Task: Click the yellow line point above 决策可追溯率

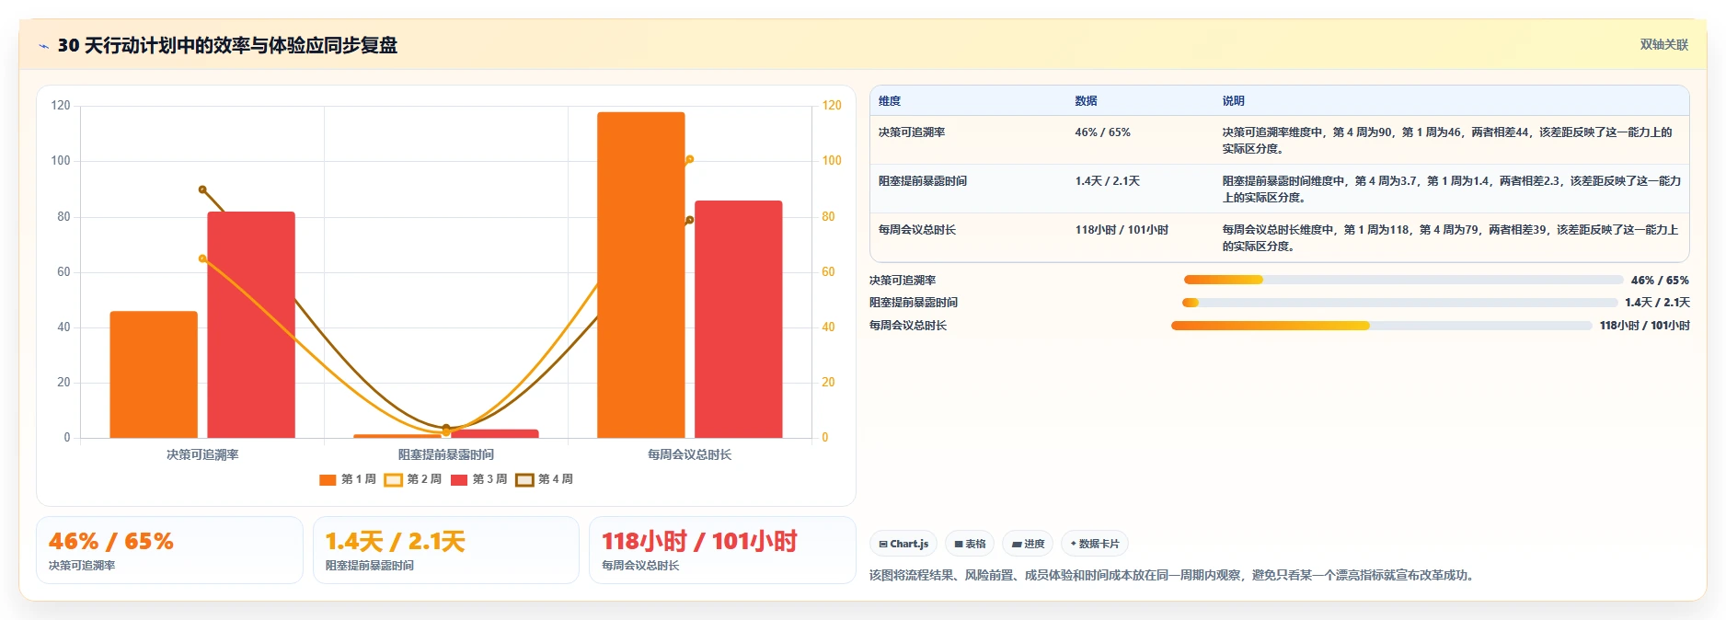Action: (x=202, y=258)
